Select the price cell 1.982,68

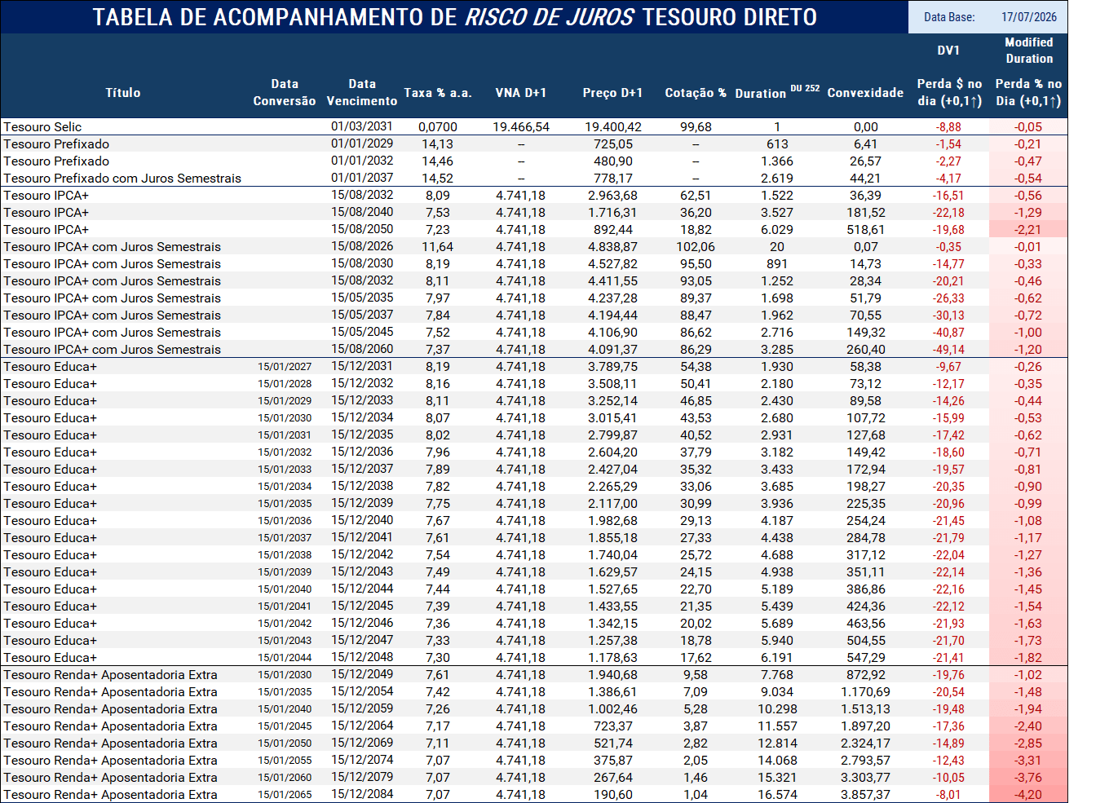613,521
